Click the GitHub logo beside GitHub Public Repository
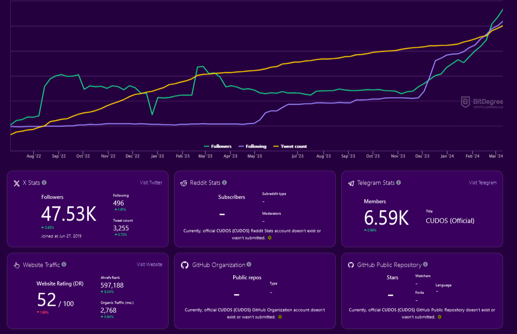This screenshot has height=334, width=517. [351, 265]
